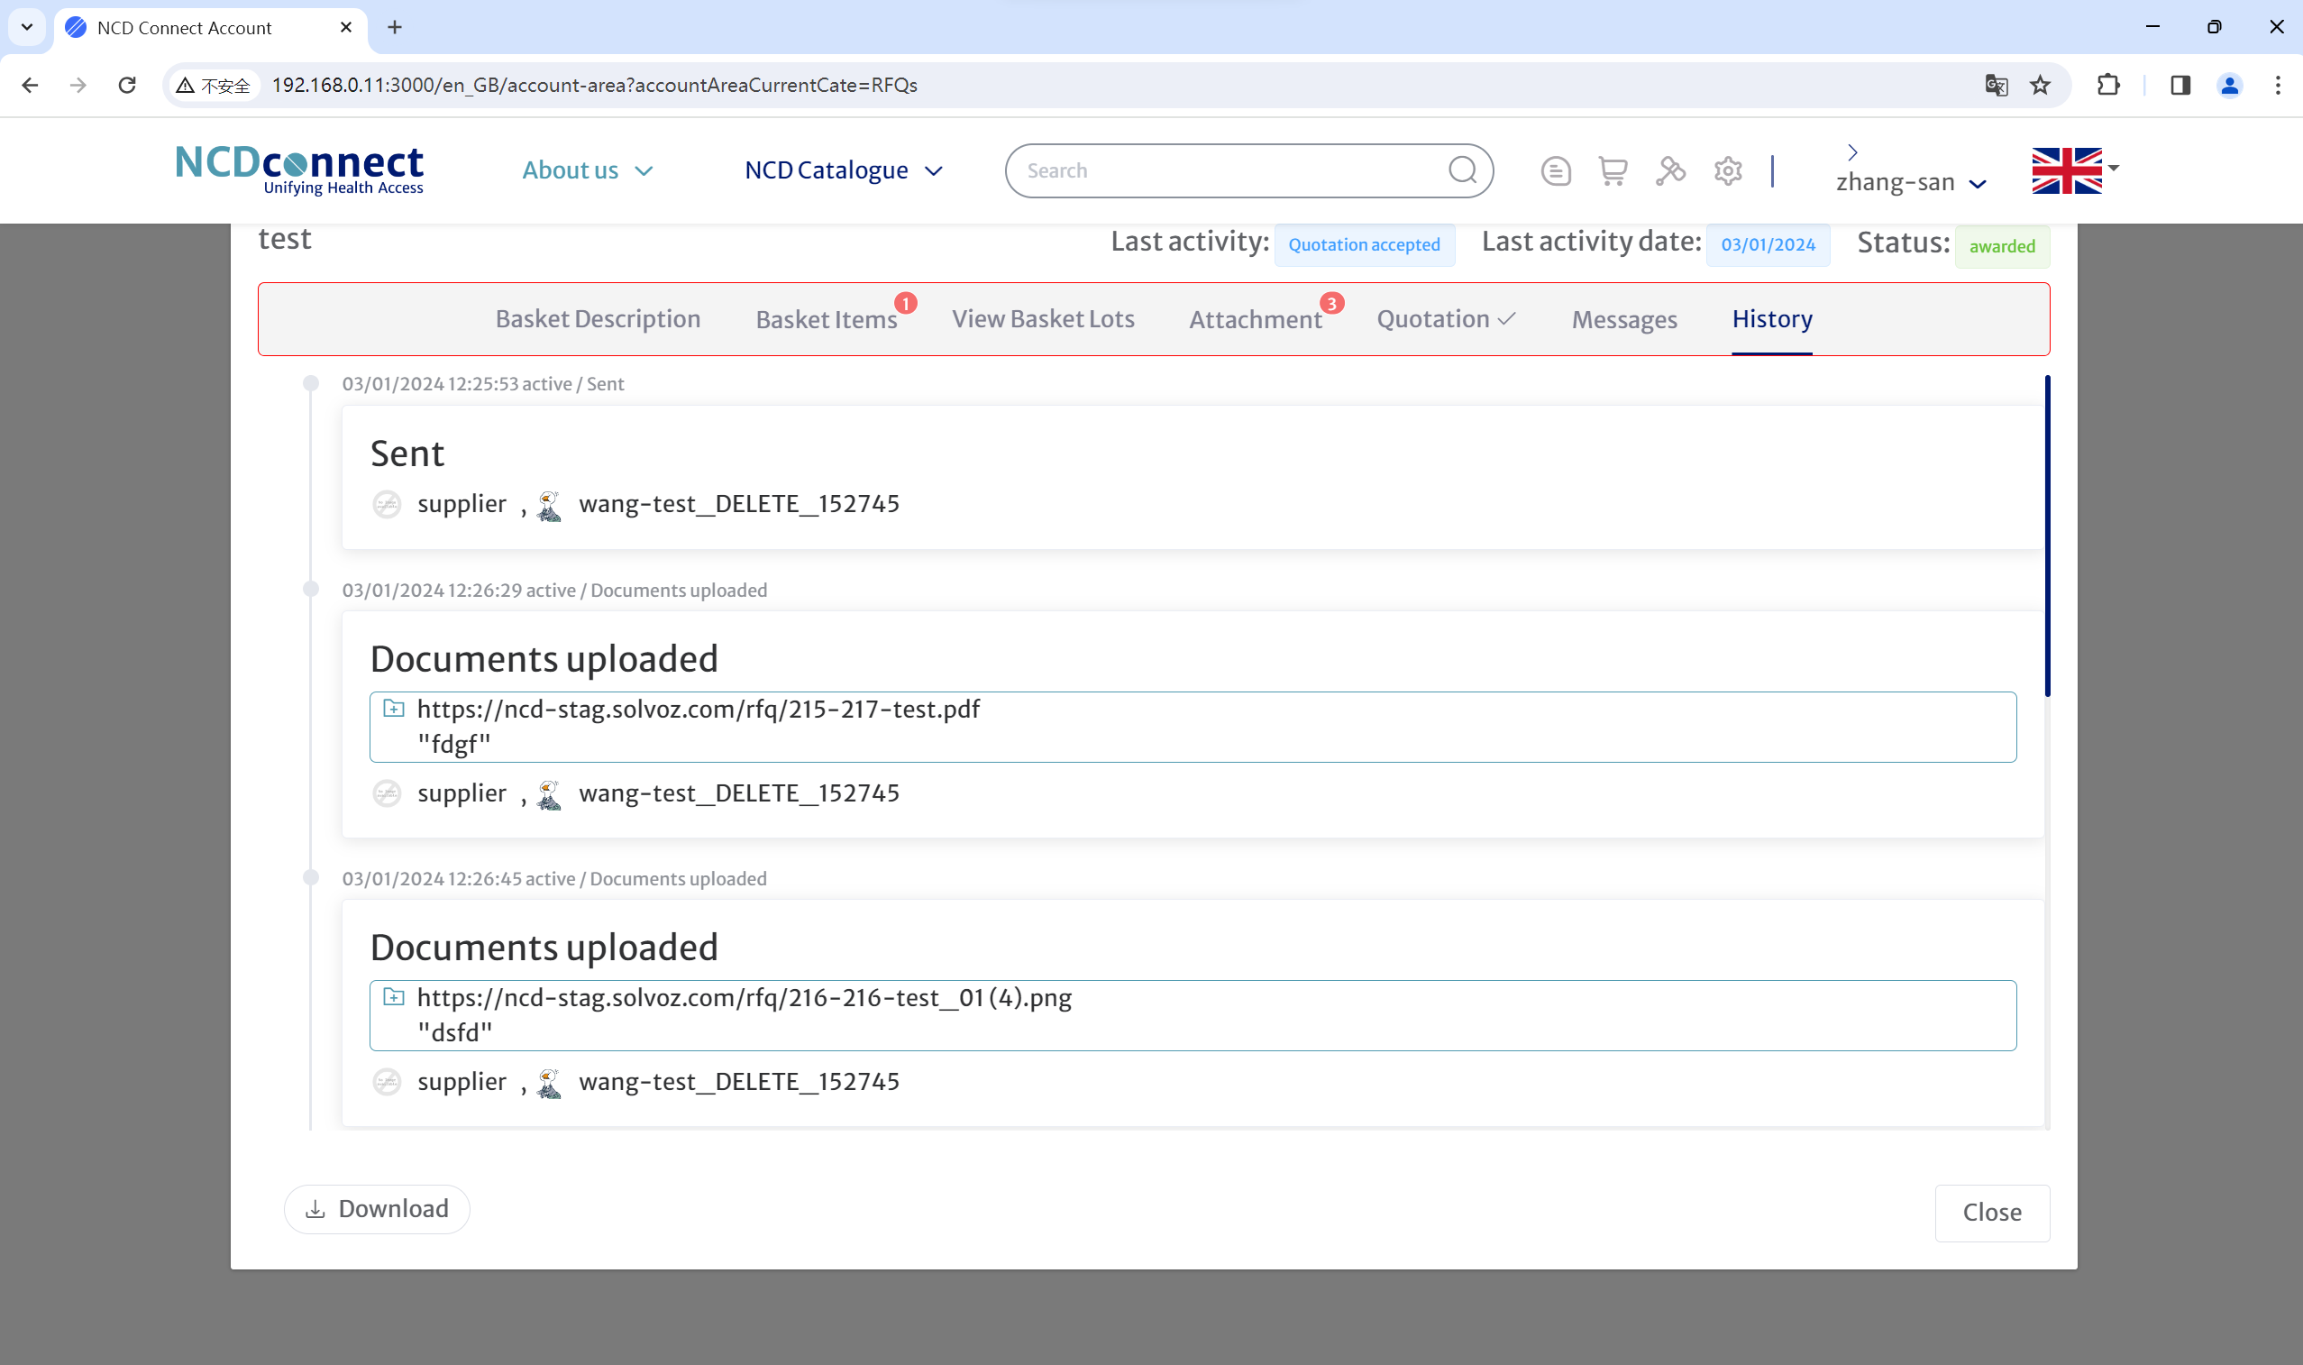Open the browser extensions puzzle icon

[x=2108, y=85]
